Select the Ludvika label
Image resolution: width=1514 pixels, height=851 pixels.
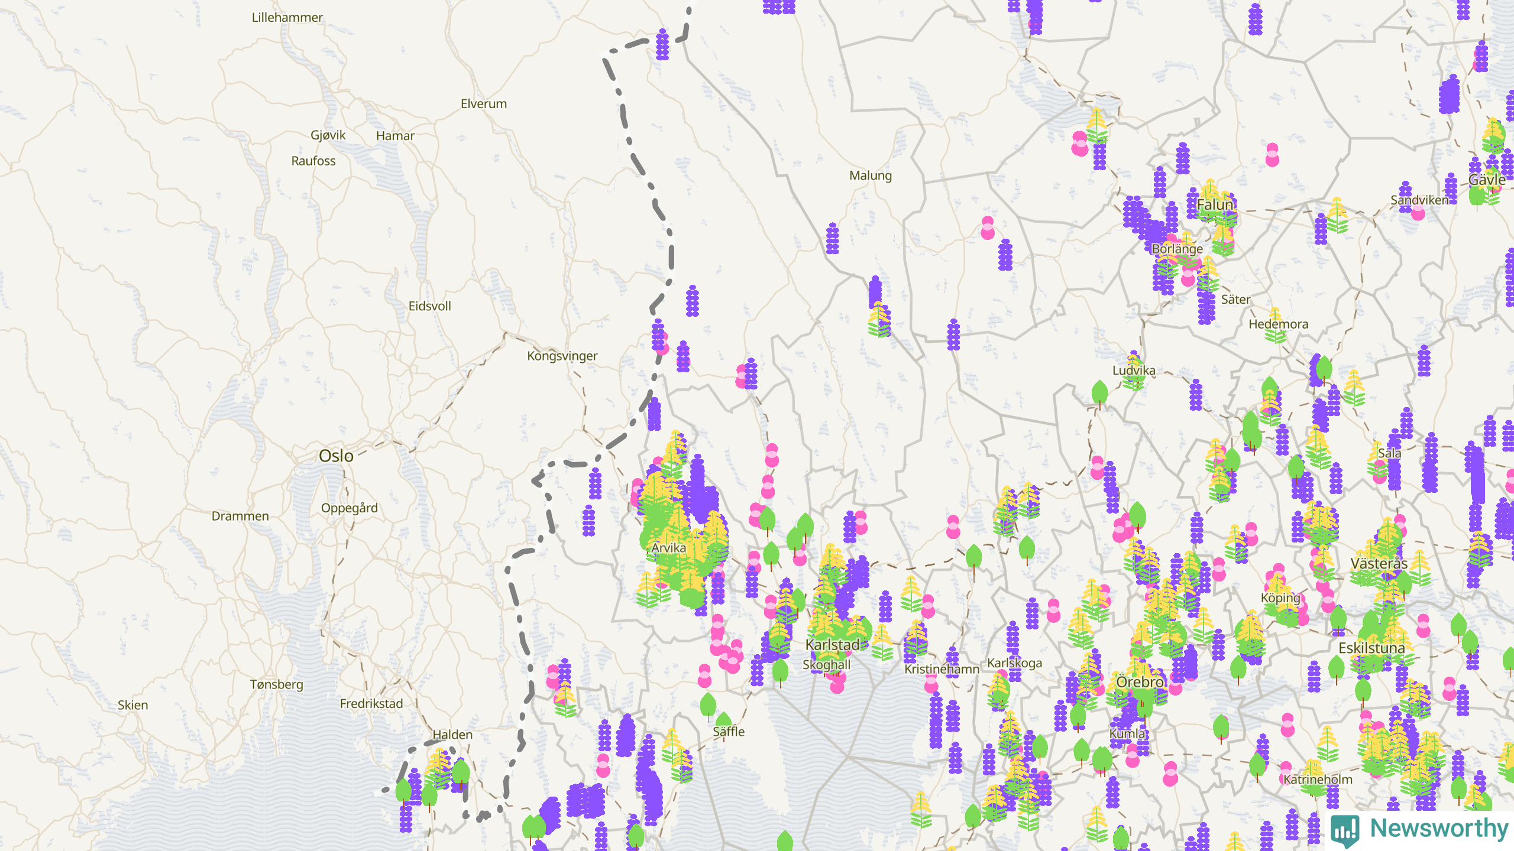tap(1134, 371)
